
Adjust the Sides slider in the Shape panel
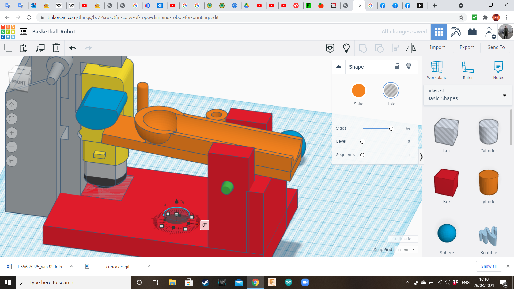(x=391, y=128)
